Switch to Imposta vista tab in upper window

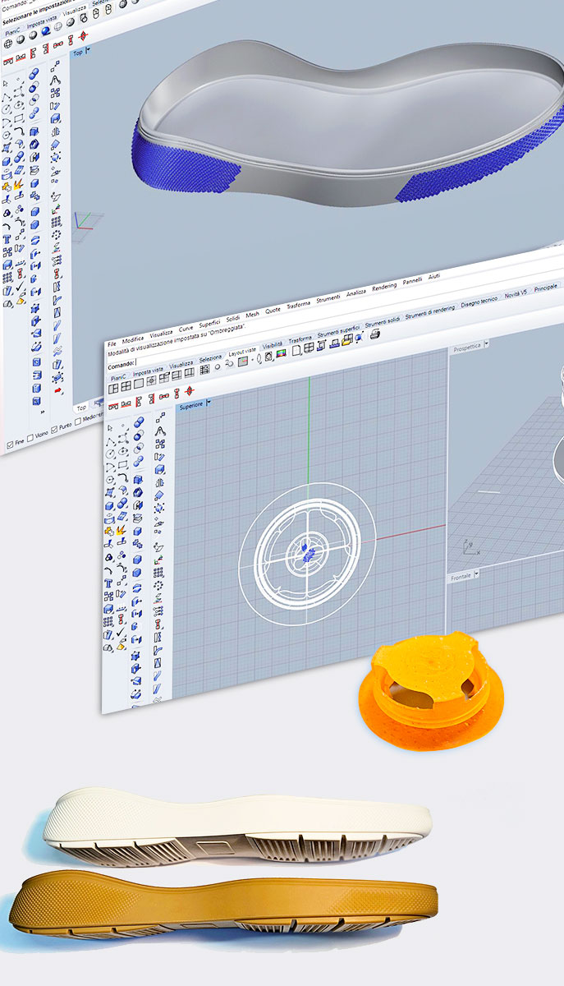tap(42, 21)
